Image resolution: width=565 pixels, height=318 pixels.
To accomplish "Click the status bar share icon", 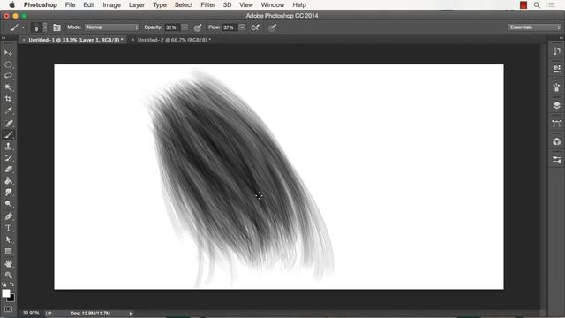I will (49, 314).
